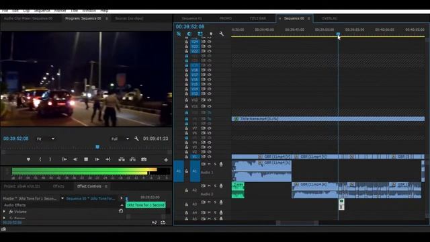This screenshot has height=242, width=430.
Task: Click play-only-audio icon in Effect Controls
Action: (x=154, y=223)
